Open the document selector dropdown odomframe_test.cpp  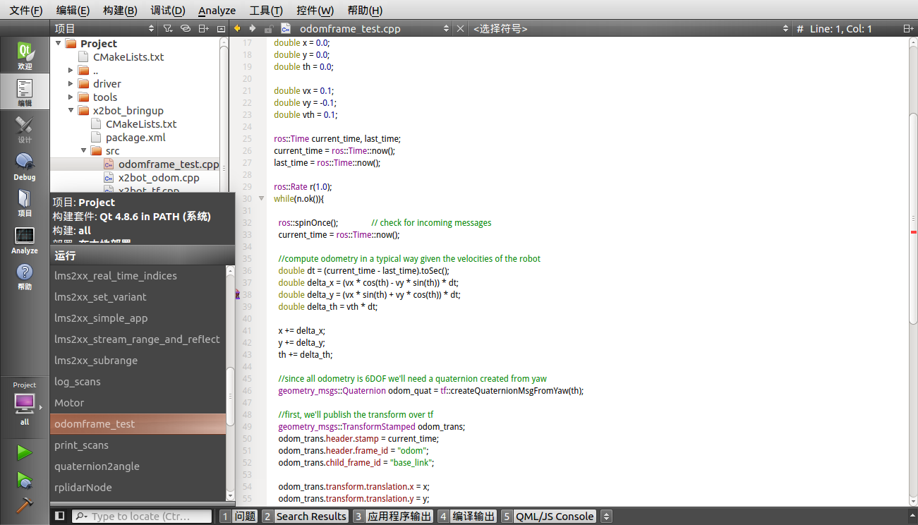(374, 28)
